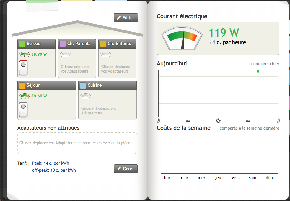Viewport: 290px width, 201px height.
Task: Click the Séjour power gauge icon
Action: (25, 96)
